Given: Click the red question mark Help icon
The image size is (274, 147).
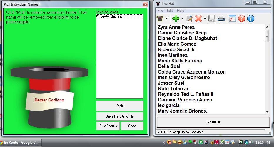Looking at the screenshot, I should pyautogui.click(x=241, y=19).
